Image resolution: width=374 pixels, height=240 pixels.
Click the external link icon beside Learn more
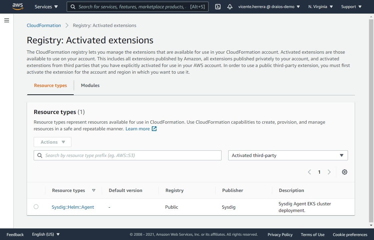click(154, 129)
